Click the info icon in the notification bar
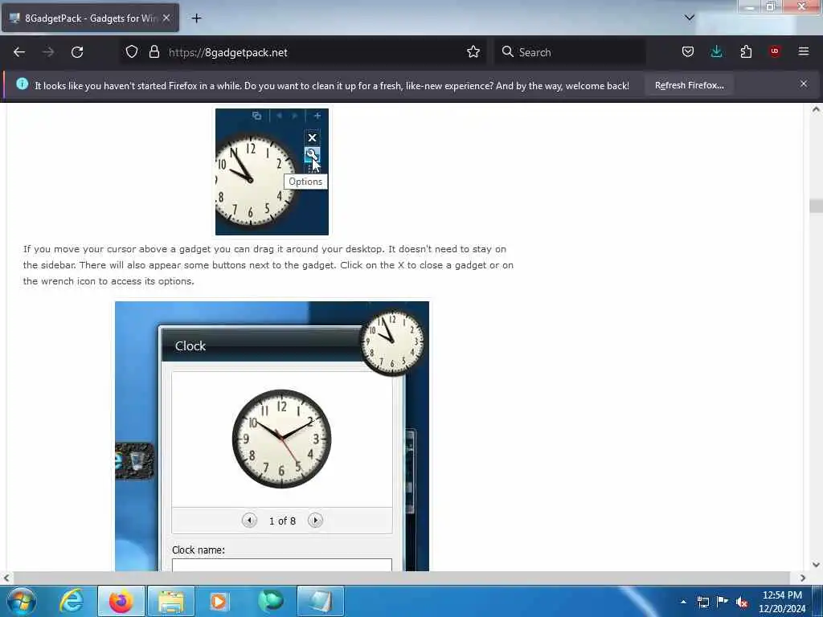 coord(22,84)
